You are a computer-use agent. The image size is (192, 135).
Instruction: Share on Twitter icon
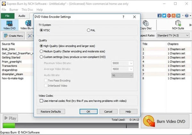point(164,16)
